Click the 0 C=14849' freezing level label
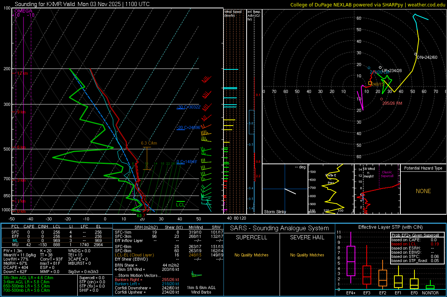Screen dimensions: 447x297 coord(187,162)
